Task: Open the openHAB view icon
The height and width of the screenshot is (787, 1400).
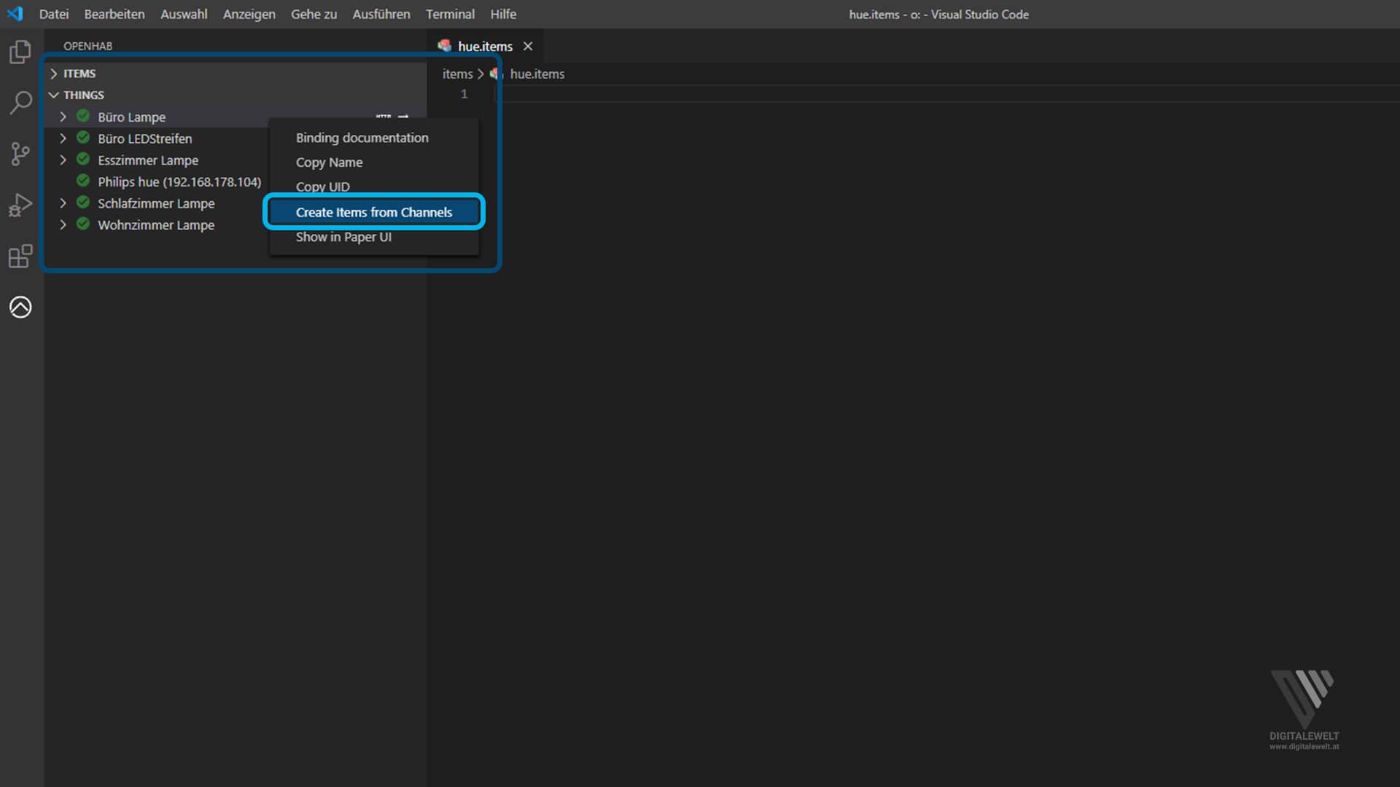Action: click(20, 307)
